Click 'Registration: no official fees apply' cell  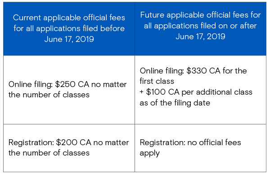(200, 148)
